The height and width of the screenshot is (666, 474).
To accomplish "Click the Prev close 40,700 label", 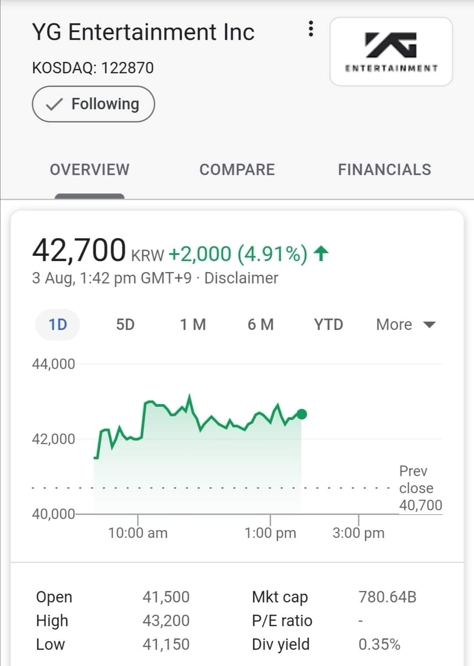I will tap(420, 488).
